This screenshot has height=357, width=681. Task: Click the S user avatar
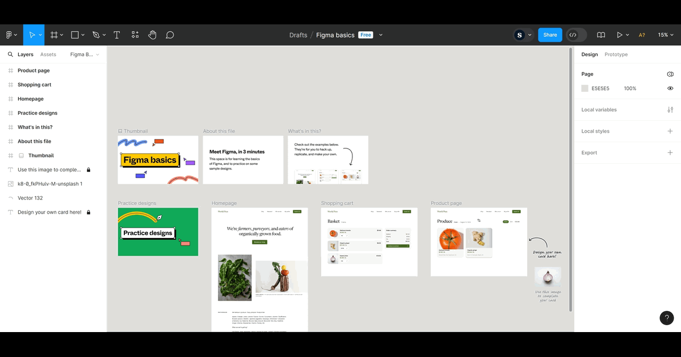tap(519, 35)
